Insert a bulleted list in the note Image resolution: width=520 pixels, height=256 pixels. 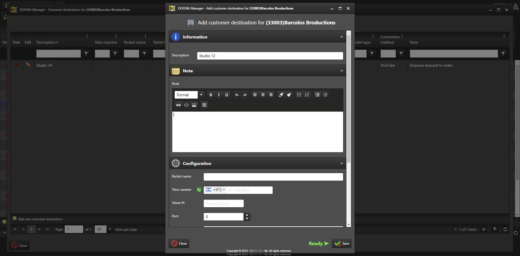click(299, 95)
